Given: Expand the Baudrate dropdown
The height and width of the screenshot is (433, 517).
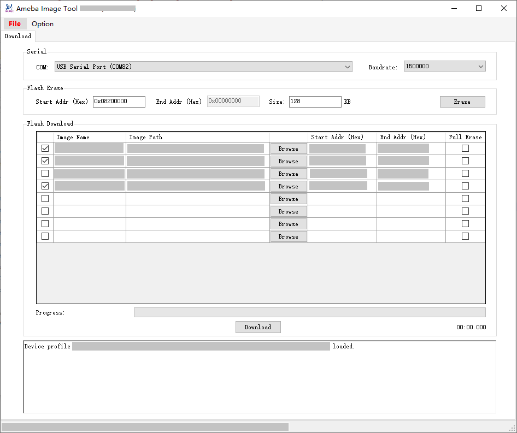Looking at the screenshot, I should click(x=444, y=66).
